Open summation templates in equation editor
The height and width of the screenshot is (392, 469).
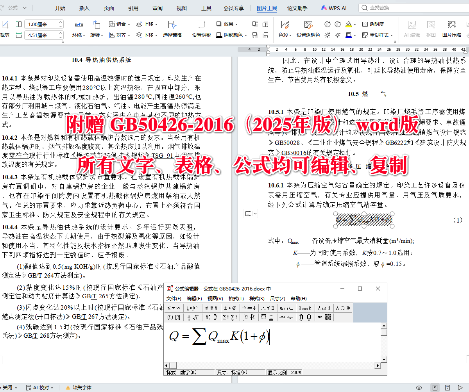(x=230, y=317)
